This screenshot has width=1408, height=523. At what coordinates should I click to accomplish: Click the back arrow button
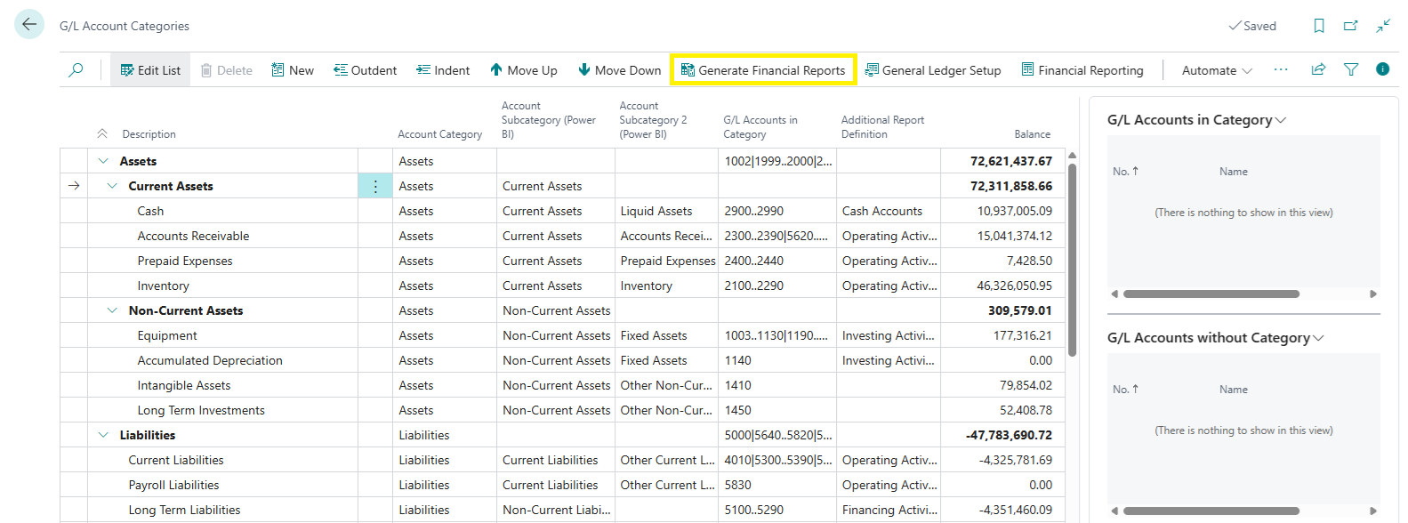pyautogui.click(x=29, y=25)
